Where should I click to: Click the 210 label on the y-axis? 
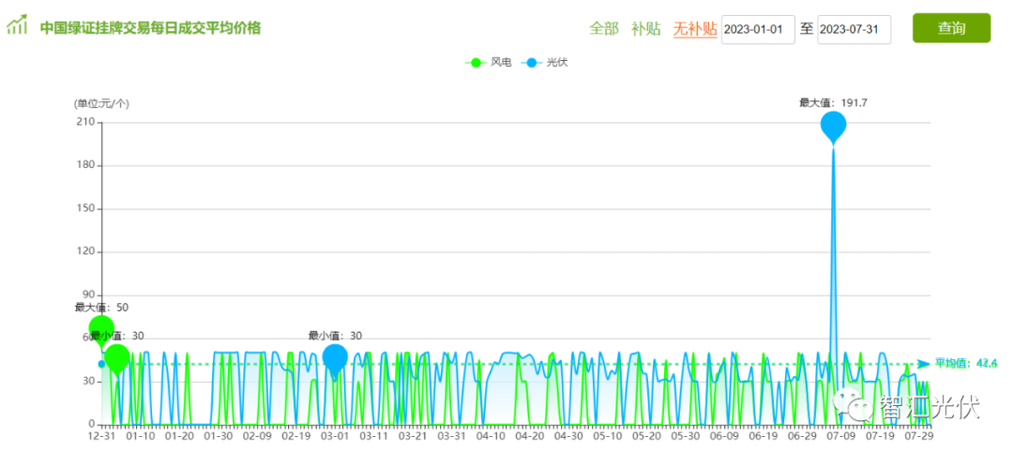[85, 122]
